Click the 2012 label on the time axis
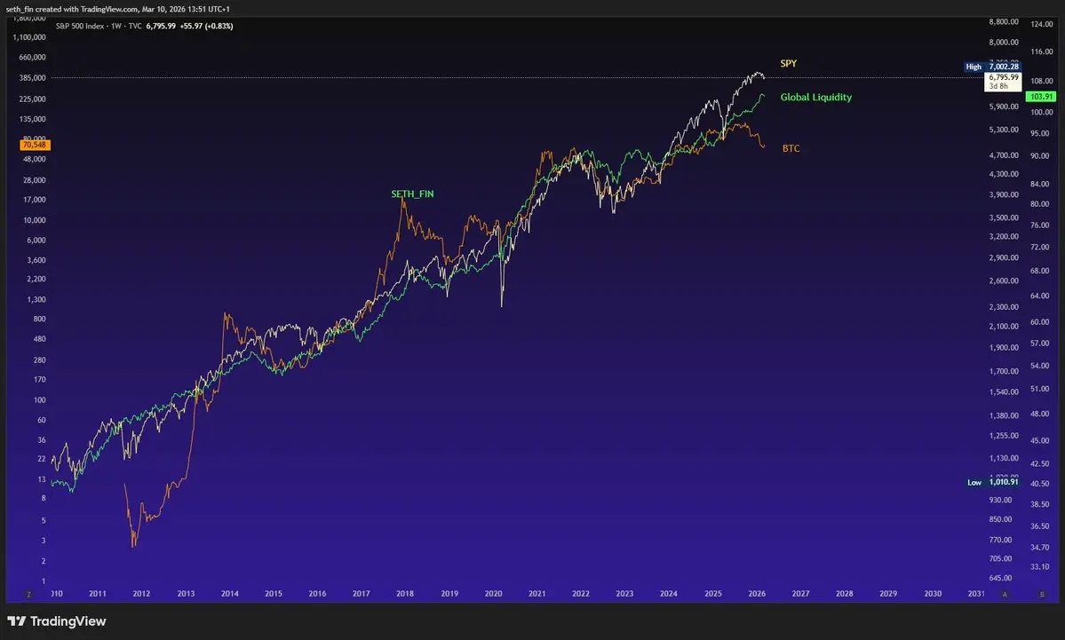Viewport: 1065px width, 640px height. [141, 594]
